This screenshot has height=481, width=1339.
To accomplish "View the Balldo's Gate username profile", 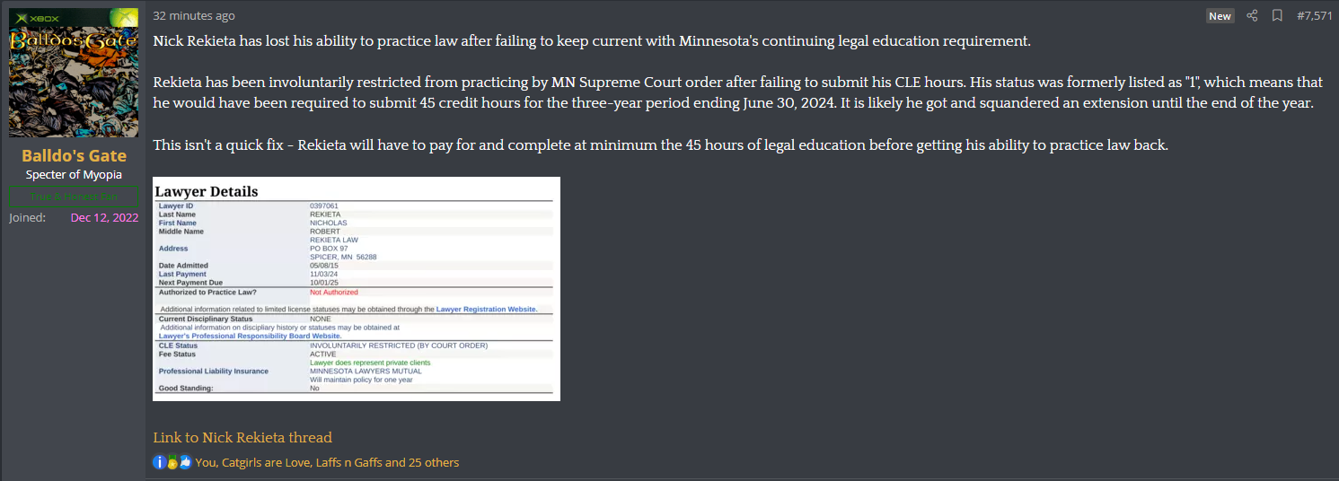I will point(74,156).
